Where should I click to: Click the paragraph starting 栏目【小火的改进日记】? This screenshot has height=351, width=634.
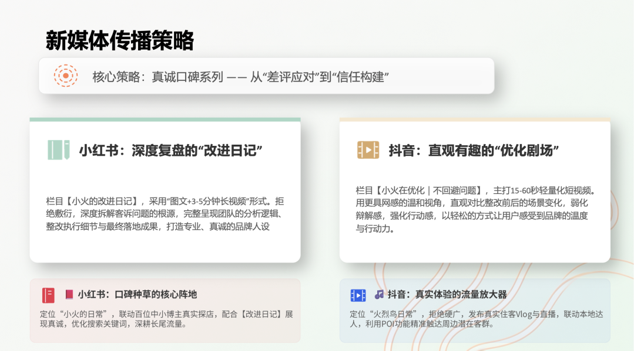pos(165,214)
